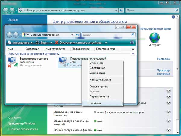
Task: Click the help icon in the toolbar
Action: pyautogui.click(x=132, y=43)
